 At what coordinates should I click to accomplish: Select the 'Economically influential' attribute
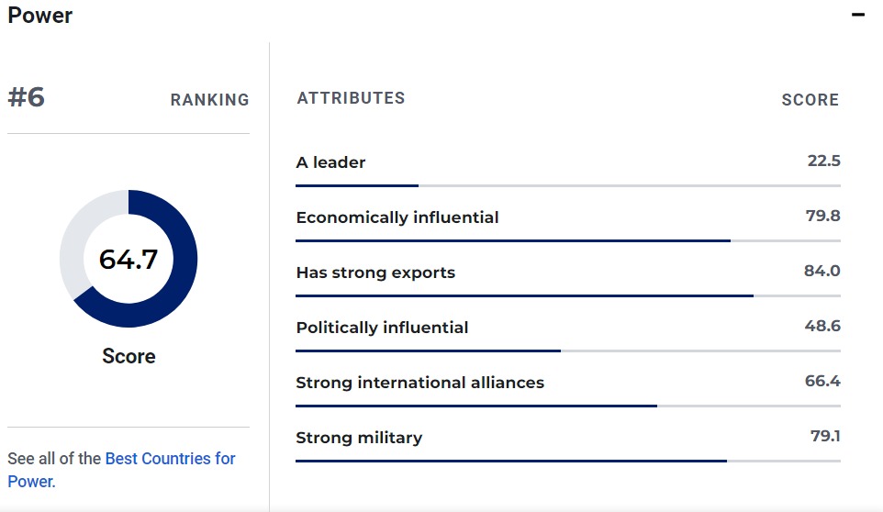pos(397,217)
